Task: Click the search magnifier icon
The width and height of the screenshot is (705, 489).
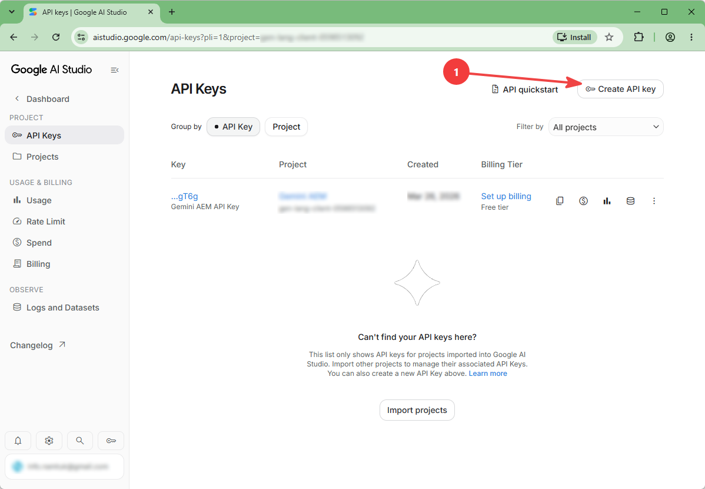Action: click(80, 440)
